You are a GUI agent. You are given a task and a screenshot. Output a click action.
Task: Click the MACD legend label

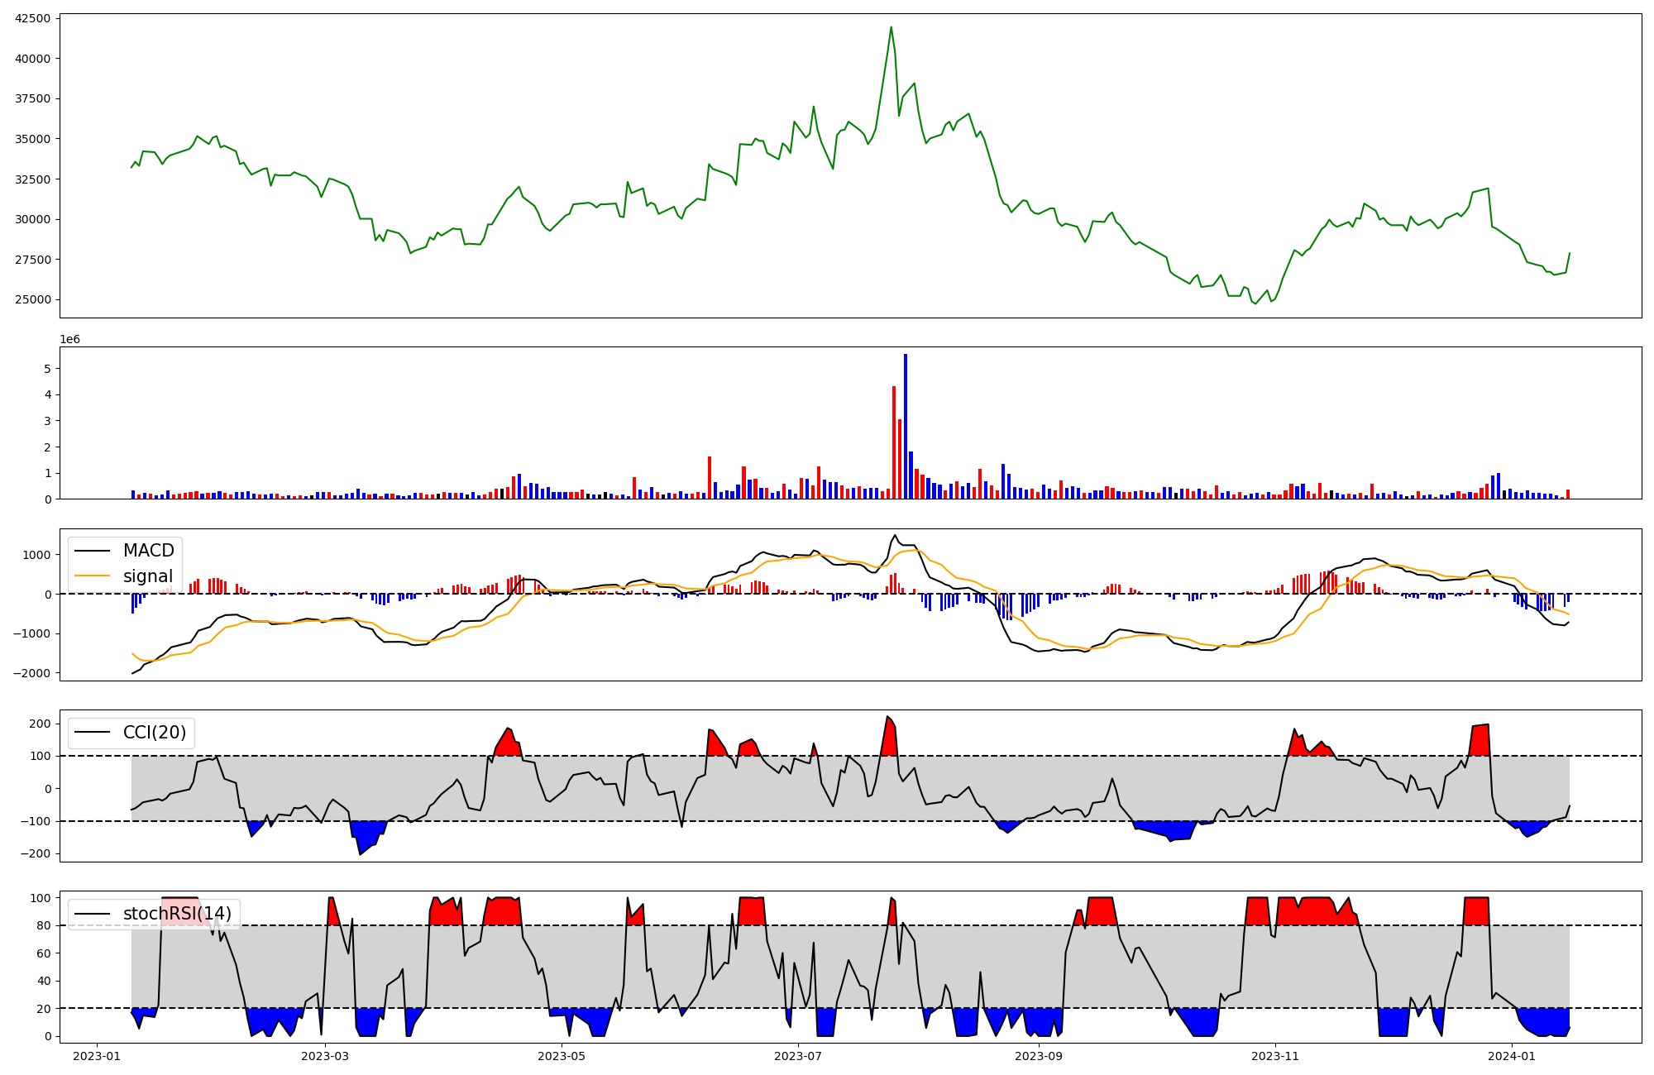[x=148, y=551]
